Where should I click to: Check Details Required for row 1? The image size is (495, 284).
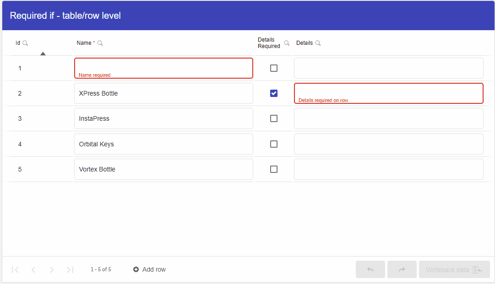(274, 68)
